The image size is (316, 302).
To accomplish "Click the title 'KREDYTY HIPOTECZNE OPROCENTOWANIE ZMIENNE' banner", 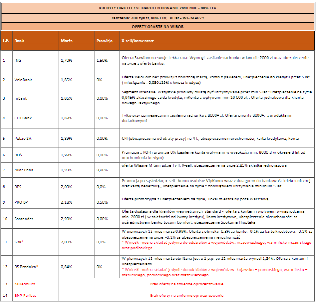I will [x=158, y=8].
